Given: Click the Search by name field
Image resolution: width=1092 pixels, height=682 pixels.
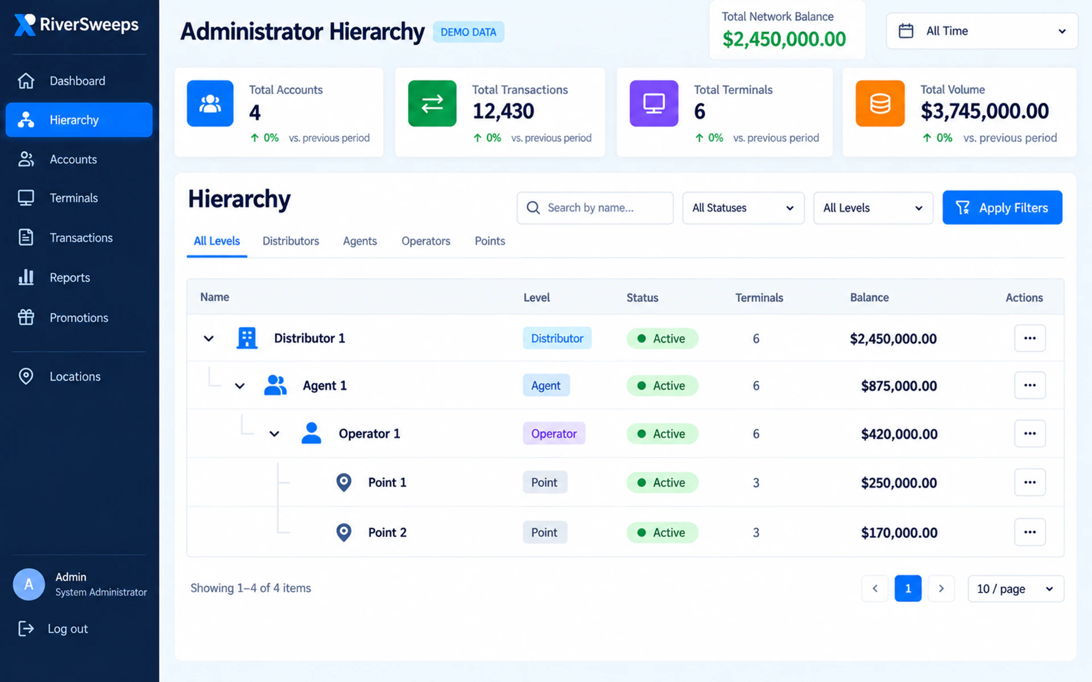Looking at the screenshot, I should (595, 208).
